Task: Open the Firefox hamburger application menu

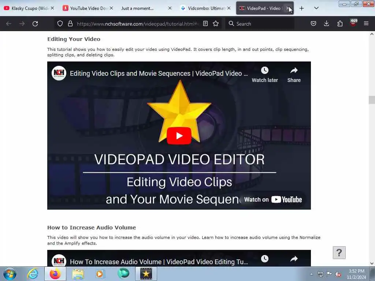Action: [366, 24]
